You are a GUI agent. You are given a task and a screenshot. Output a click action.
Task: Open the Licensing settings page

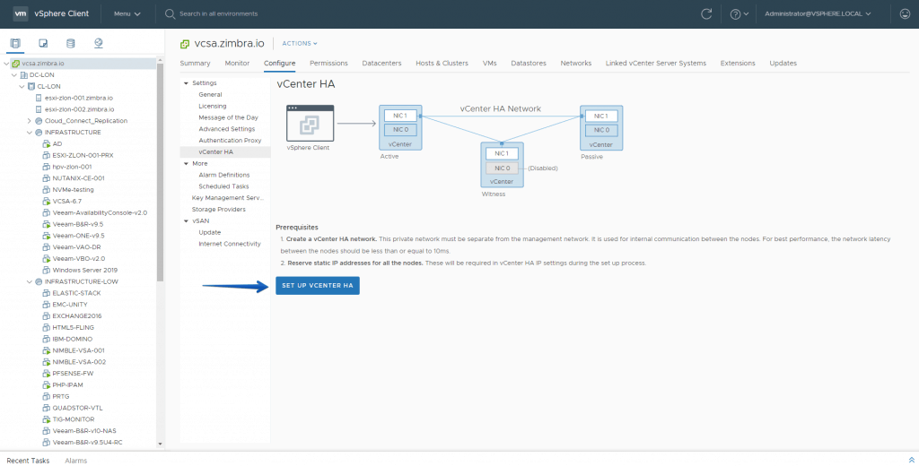[x=212, y=106]
